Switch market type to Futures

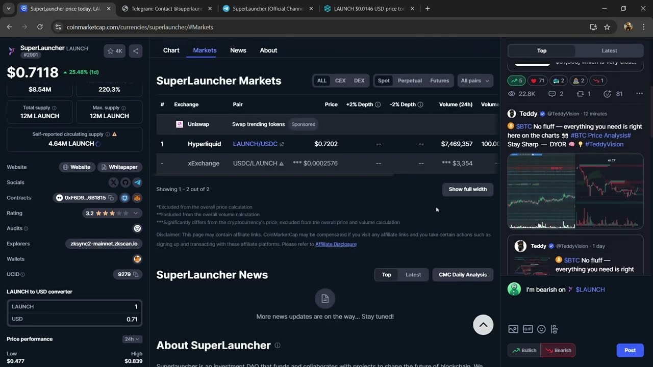439,81
